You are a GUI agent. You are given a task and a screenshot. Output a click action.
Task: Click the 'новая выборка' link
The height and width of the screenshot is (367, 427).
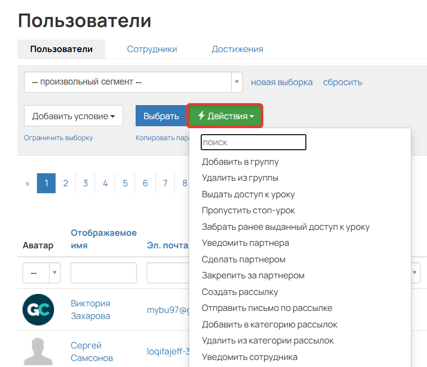point(281,82)
